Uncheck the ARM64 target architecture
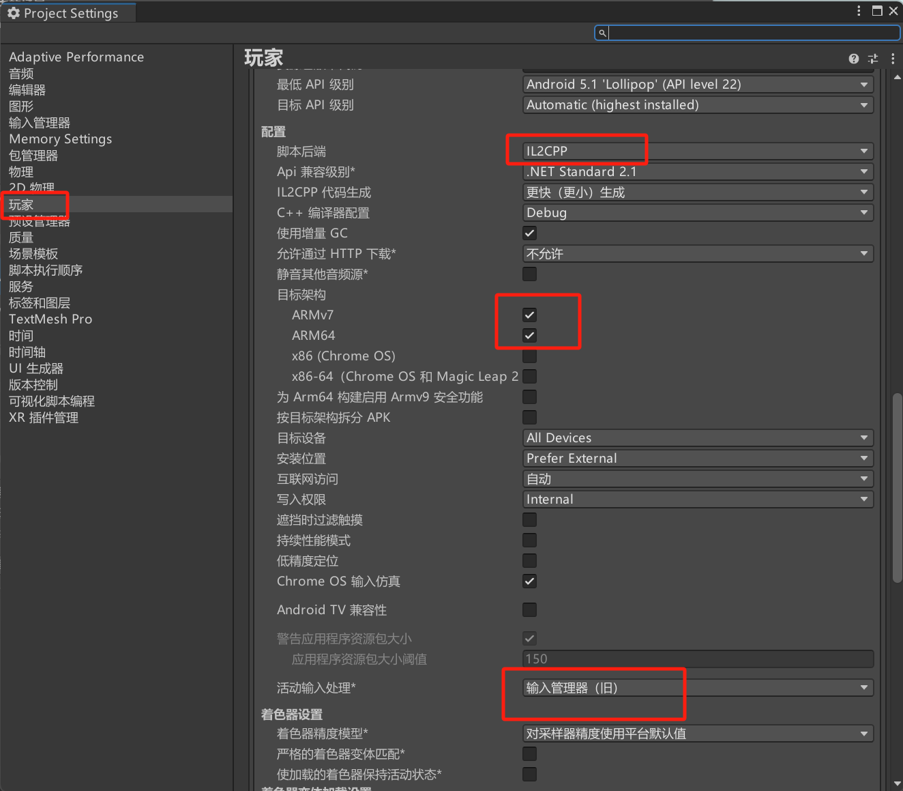The image size is (903, 791). [x=529, y=335]
